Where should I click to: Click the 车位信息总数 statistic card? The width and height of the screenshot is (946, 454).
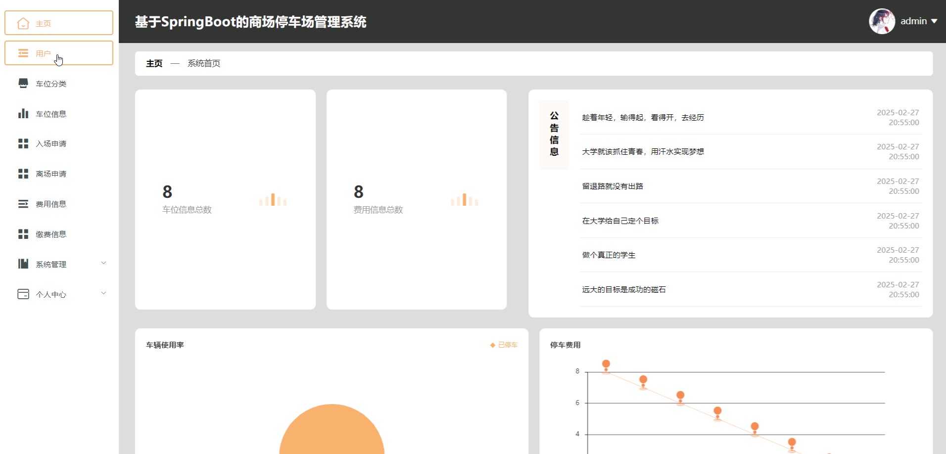225,199
